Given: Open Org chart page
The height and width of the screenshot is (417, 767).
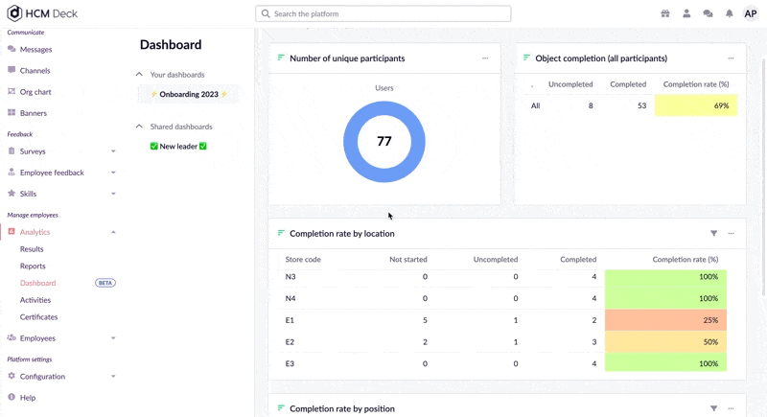Looking at the screenshot, I should coord(35,92).
